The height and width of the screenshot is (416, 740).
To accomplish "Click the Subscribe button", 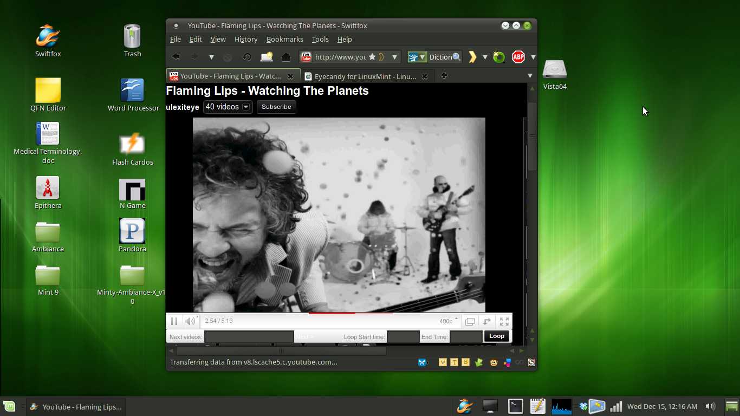I will [276, 107].
